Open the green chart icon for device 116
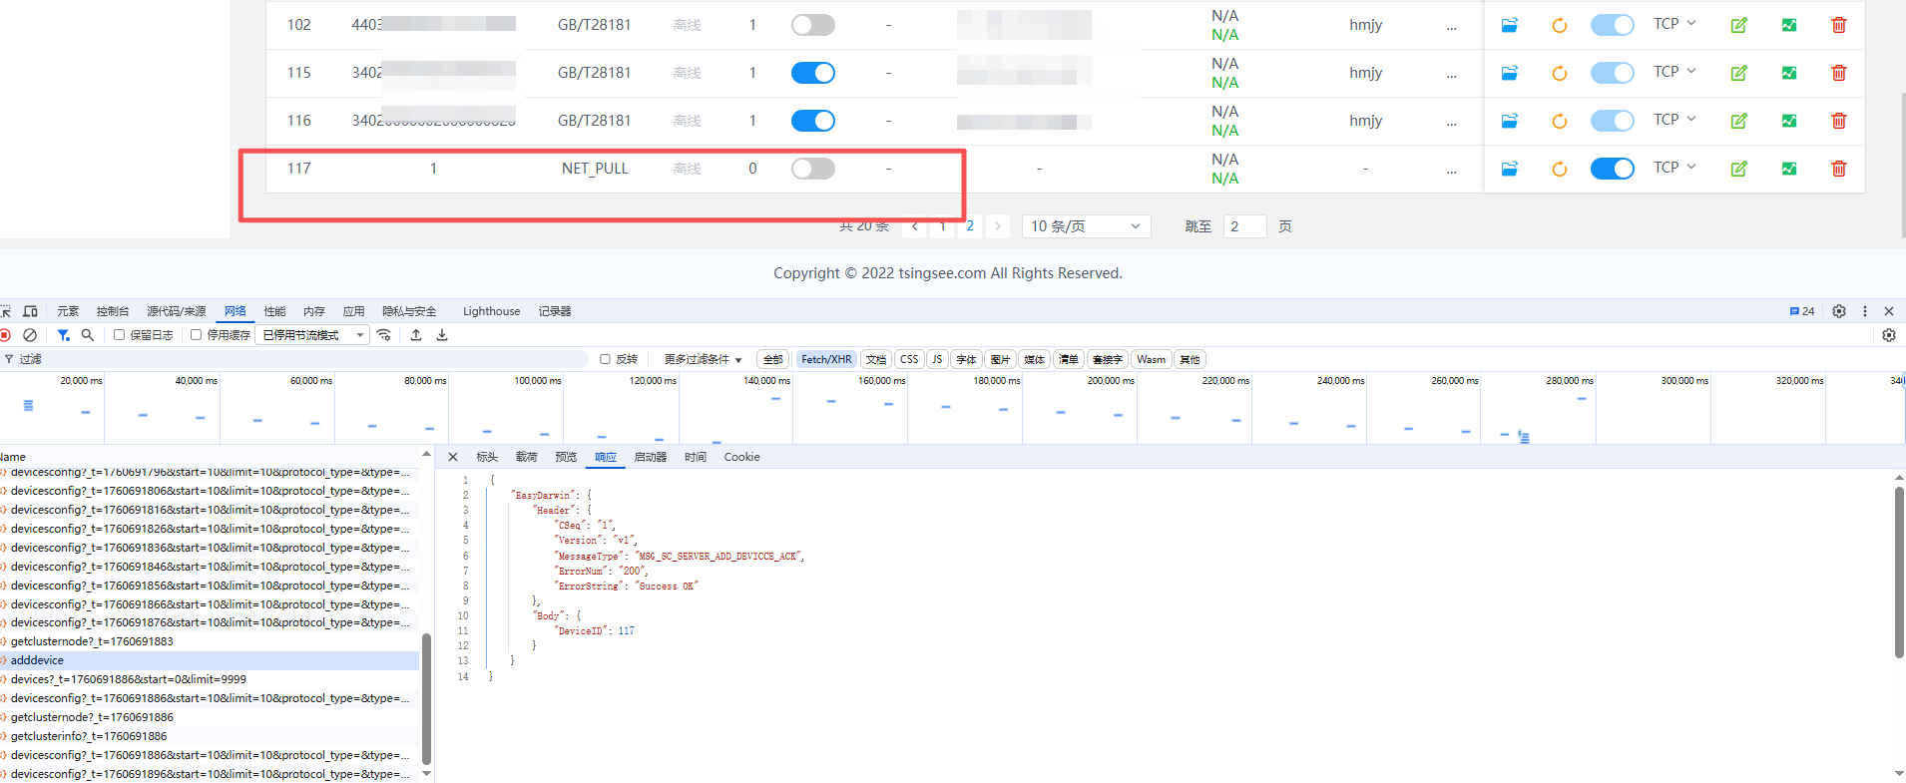Screen dimensions: 1906x783 point(1789,121)
